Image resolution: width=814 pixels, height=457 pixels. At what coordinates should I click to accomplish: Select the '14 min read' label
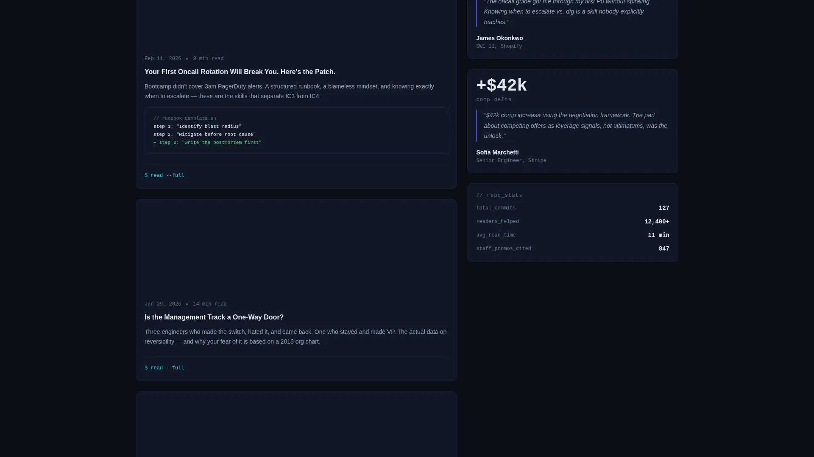[x=210, y=304]
